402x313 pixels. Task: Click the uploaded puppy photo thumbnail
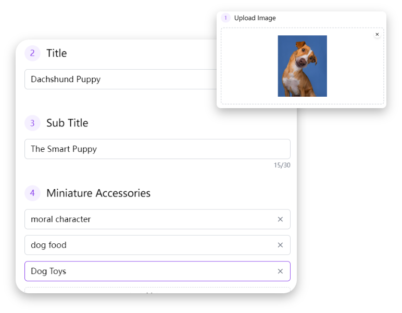[302, 66]
